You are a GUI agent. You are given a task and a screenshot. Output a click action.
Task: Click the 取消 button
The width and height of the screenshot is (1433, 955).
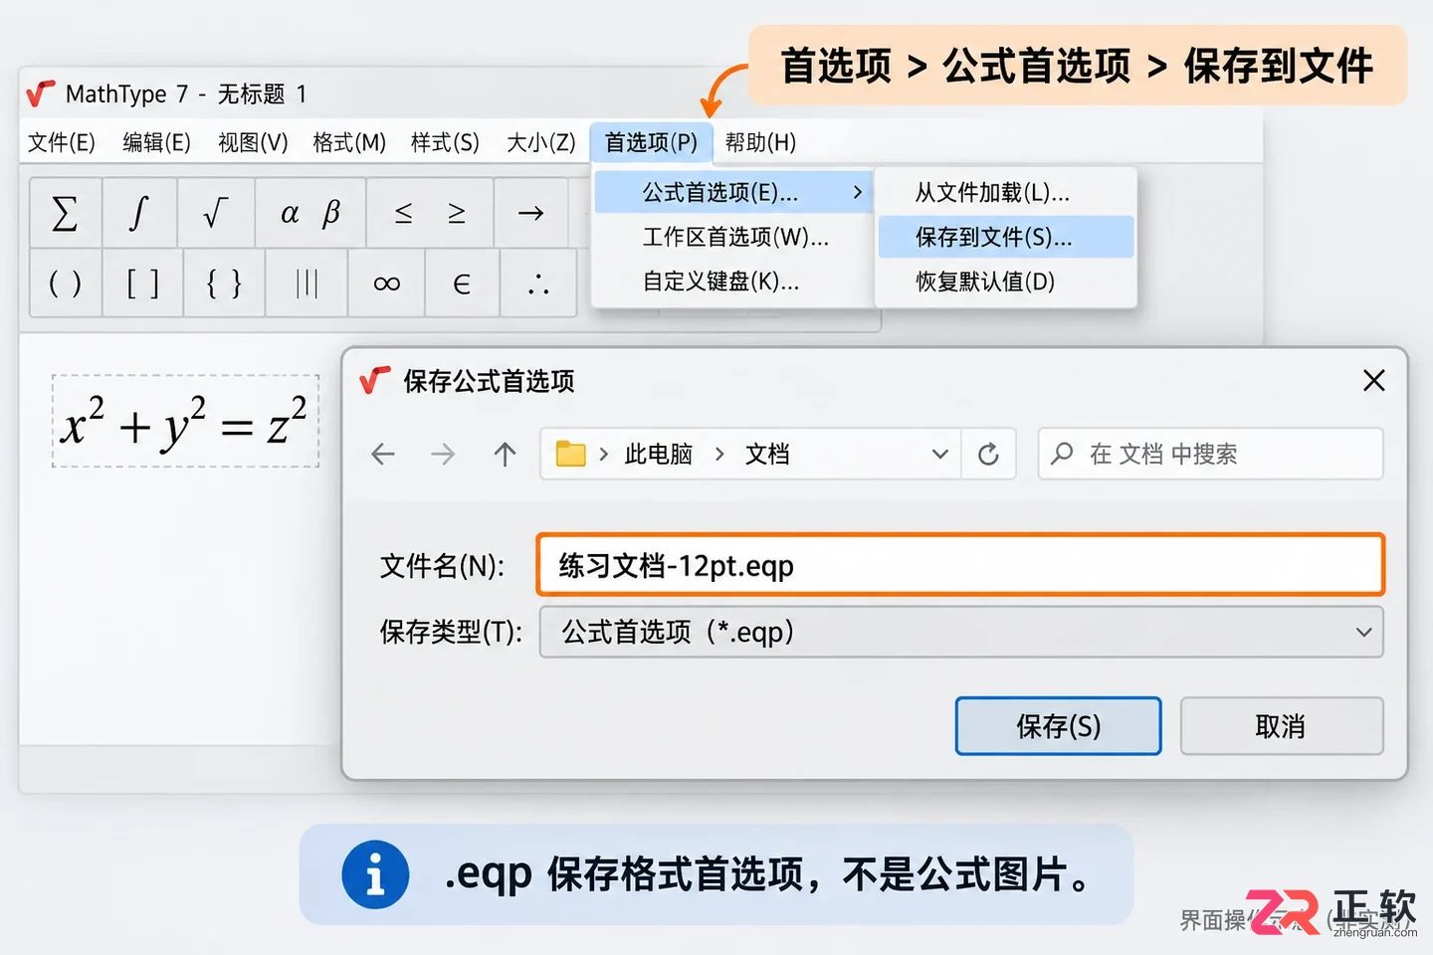[x=1282, y=726]
